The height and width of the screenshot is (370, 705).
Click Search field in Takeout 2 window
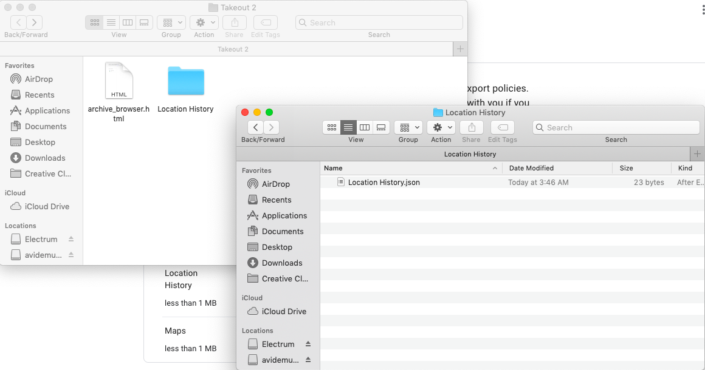[x=379, y=22]
